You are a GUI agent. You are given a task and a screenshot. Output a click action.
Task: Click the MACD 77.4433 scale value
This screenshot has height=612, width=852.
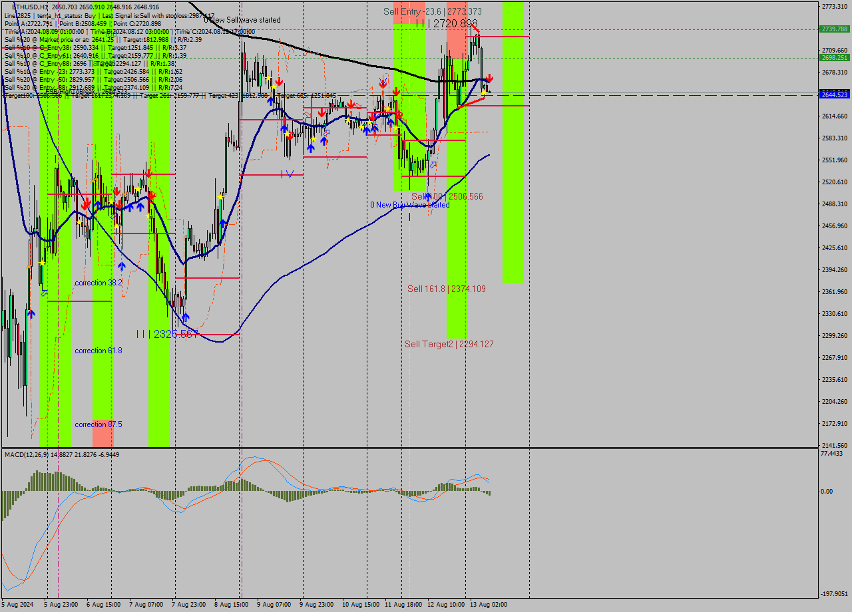click(x=833, y=453)
